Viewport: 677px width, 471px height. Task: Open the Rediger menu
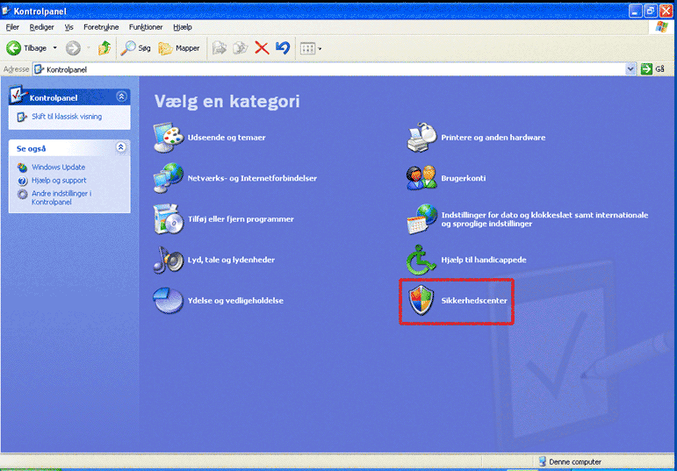42,27
